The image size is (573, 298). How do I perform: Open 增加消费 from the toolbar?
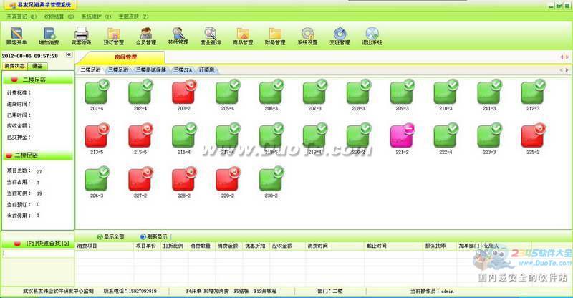coord(49,35)
